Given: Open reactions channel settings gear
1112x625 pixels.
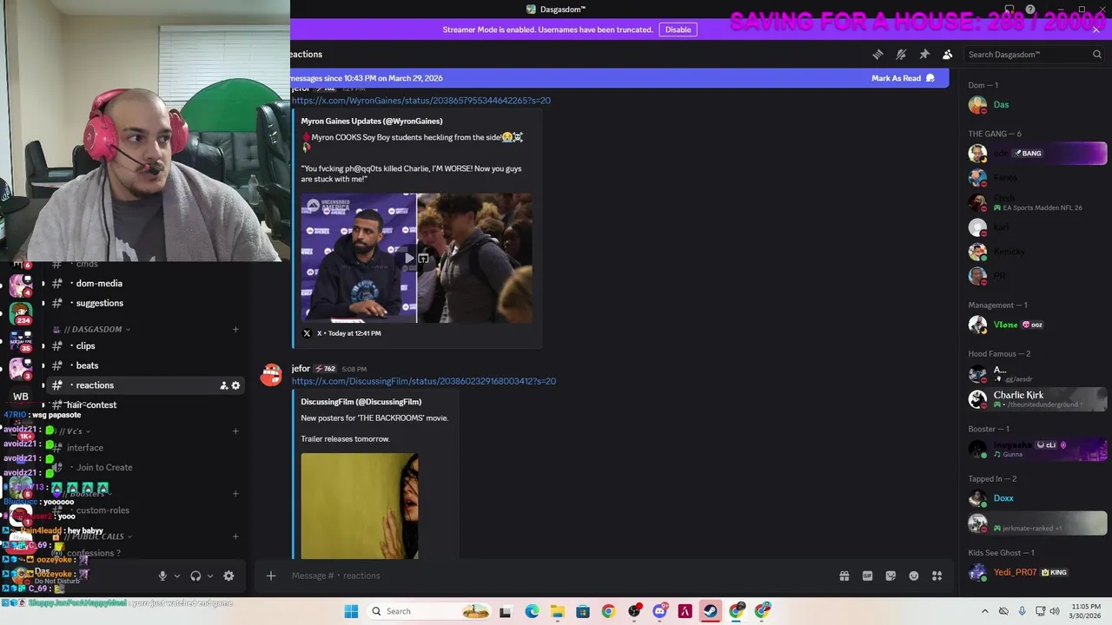Looking at the screenshot, I should [235, 385].
